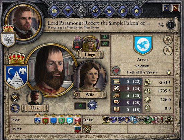This screenshot has width=184, height=140.
Task: Click the round info 'i' button
Action: pos(171,25)
